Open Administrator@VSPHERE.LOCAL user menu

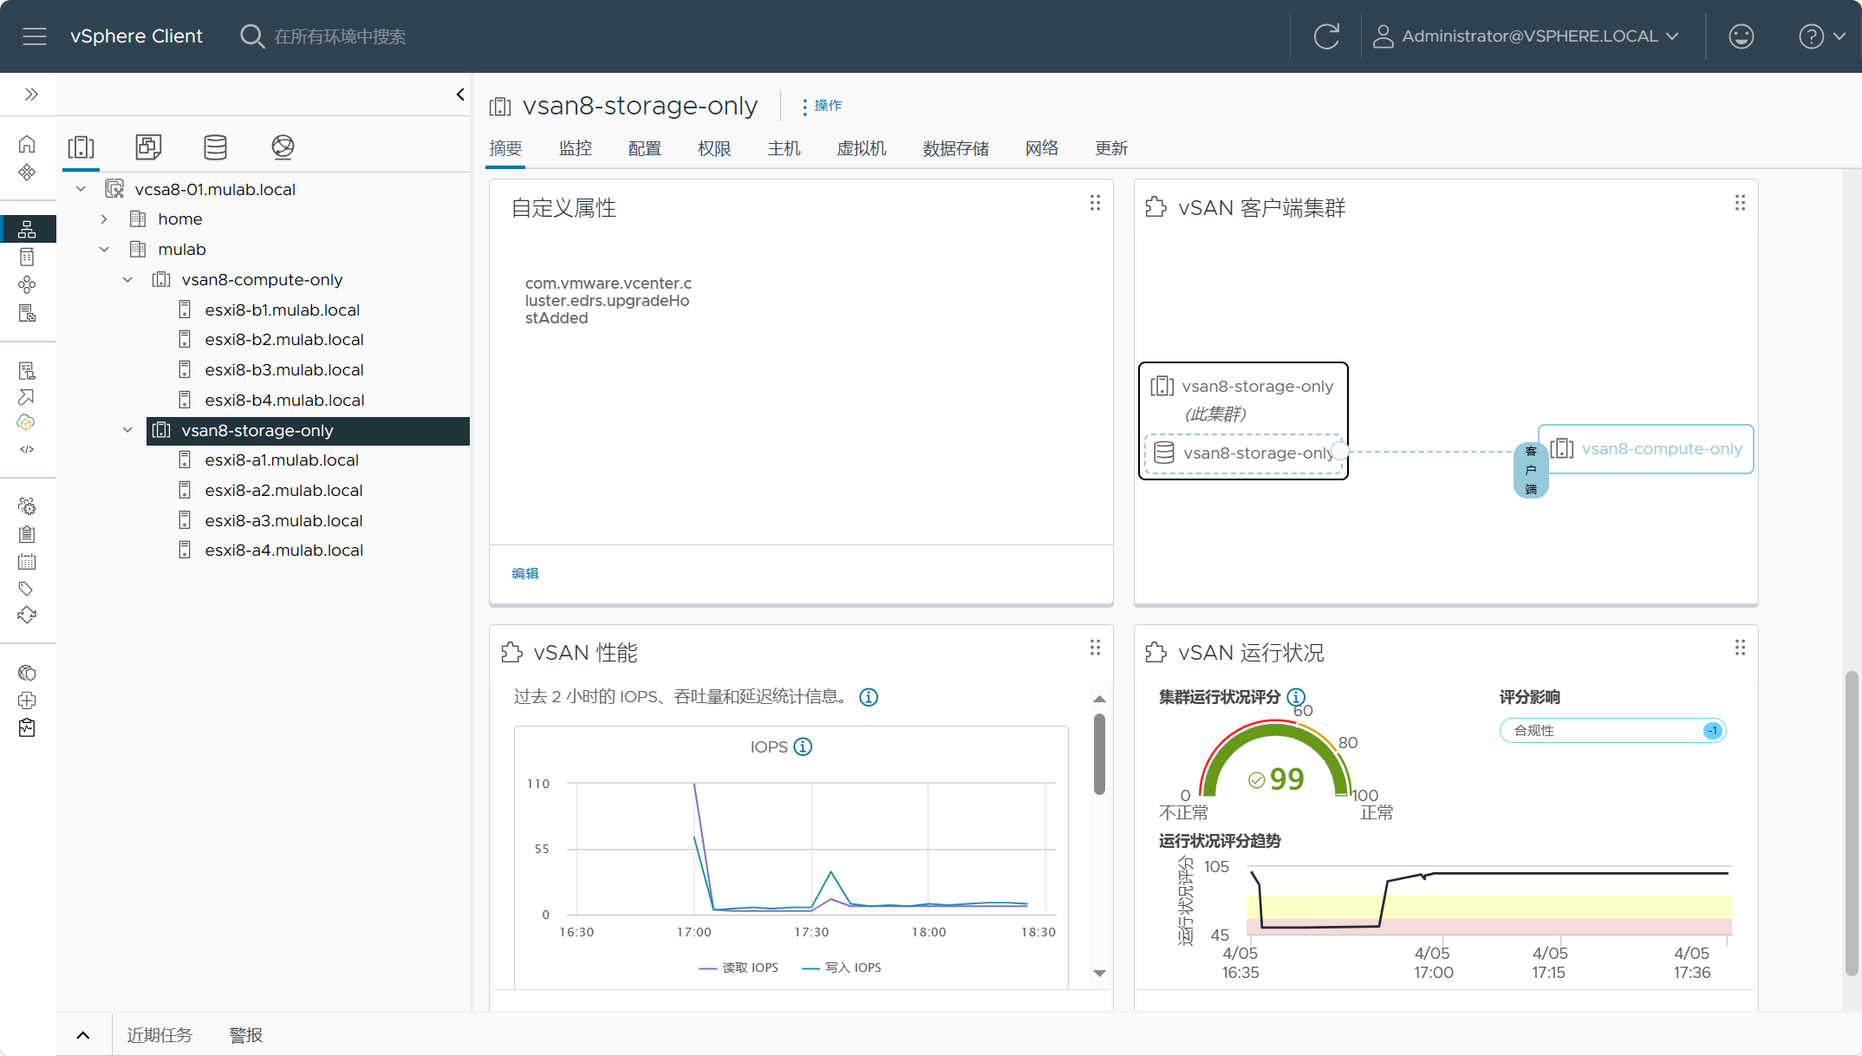click(x=1527, y=36)
